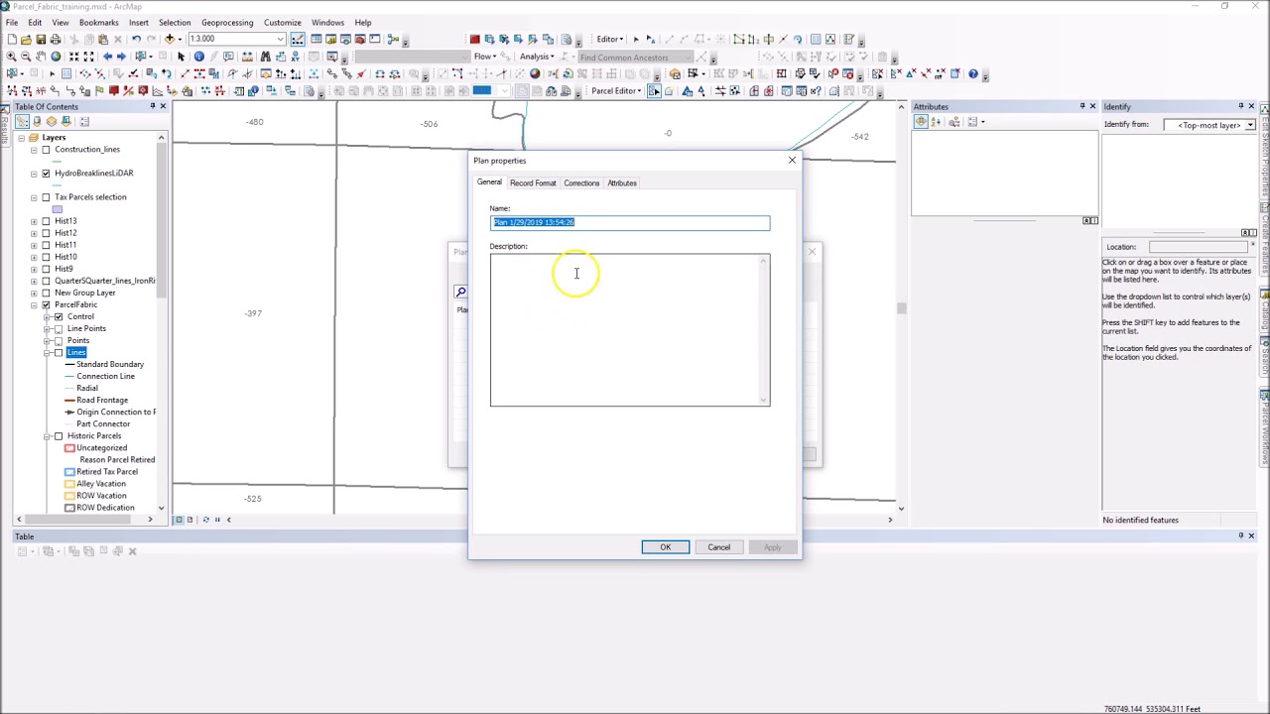Check the Historic Parcels sublayer
1270x714 pixels.
click(58, 435)
